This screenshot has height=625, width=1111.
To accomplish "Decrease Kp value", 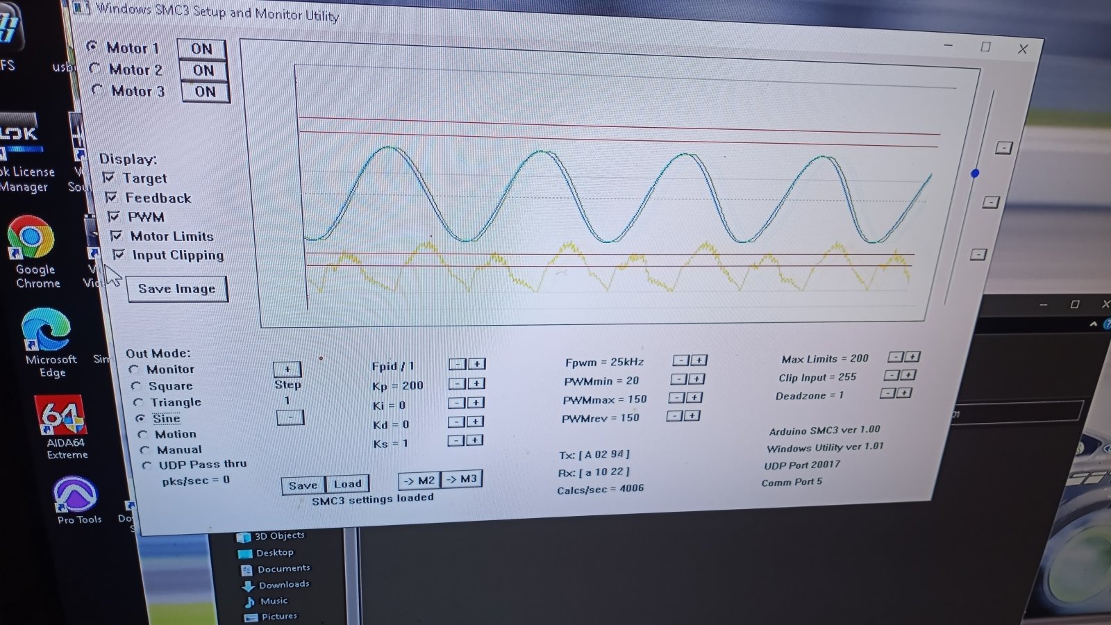I will (x=456, y=383).
